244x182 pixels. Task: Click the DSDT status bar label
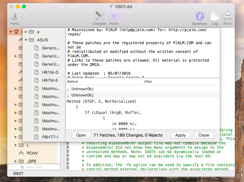18,174
